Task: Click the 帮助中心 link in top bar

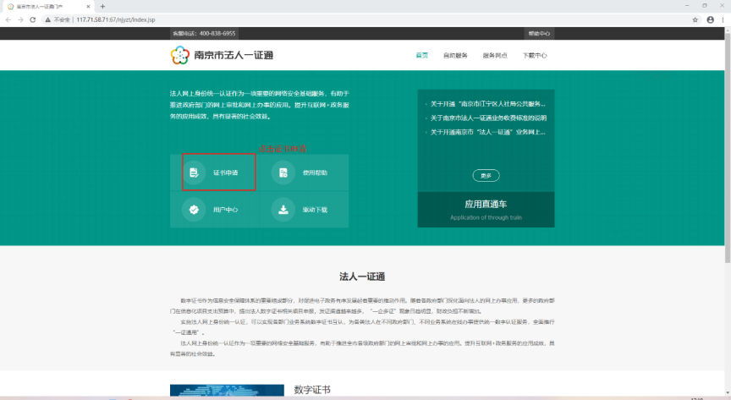Action: coord(539,33)
